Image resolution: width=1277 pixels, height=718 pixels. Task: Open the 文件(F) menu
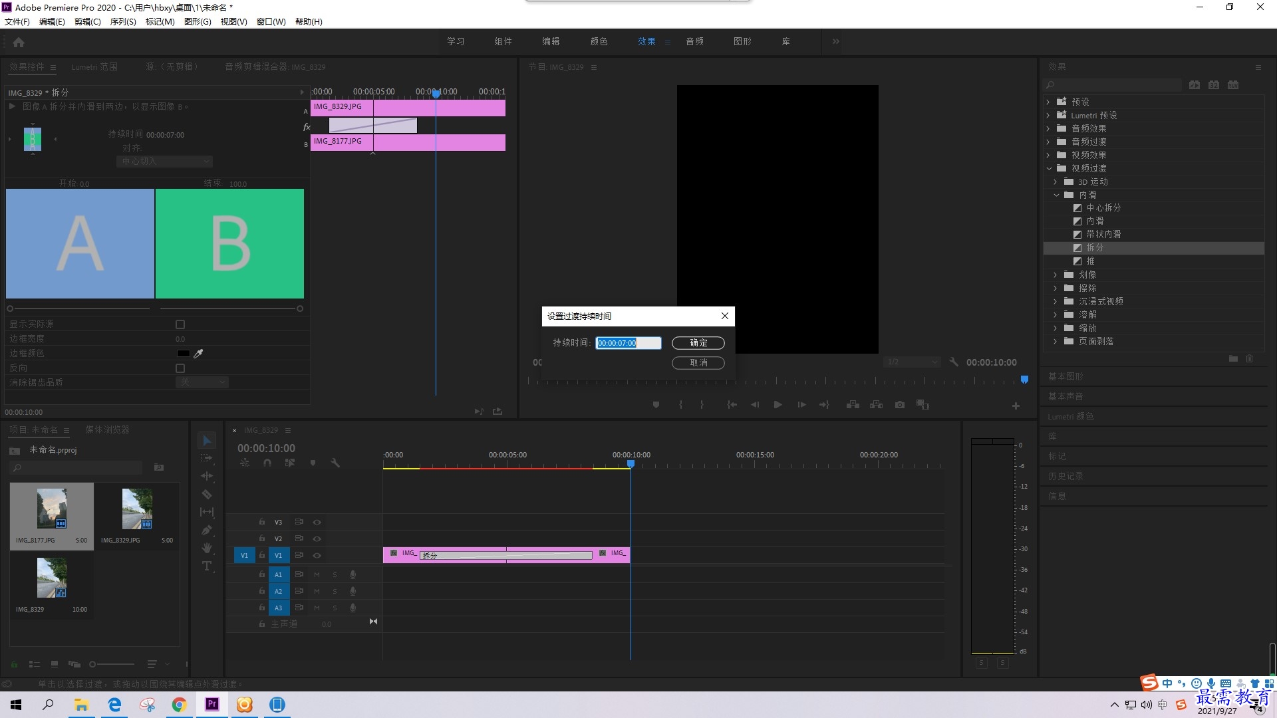[17, 21]
